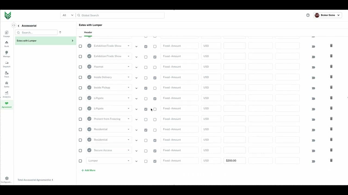Select Estes with Lumper agreement in list
This screenshot has width=348, height=195.
coord(45,41)
